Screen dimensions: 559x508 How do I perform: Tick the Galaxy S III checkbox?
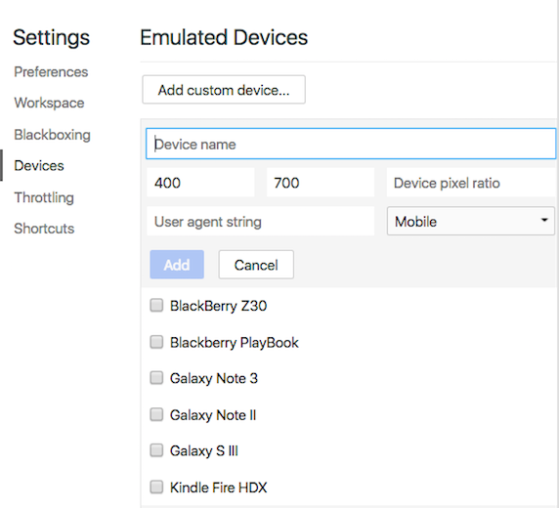click(156, 450)
